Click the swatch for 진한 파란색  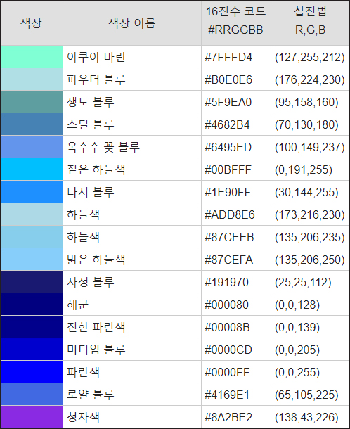coord(32,327)
